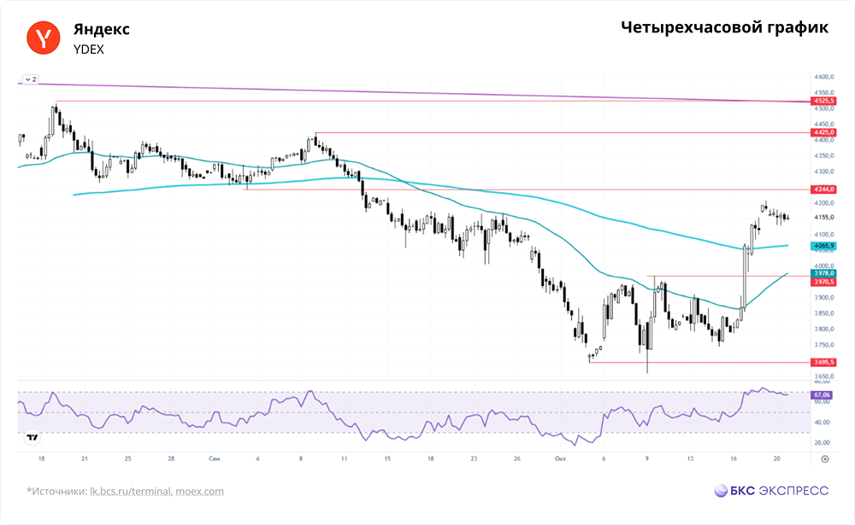Click the YDEX ticker text
The image size is (855, 525).
88,50
